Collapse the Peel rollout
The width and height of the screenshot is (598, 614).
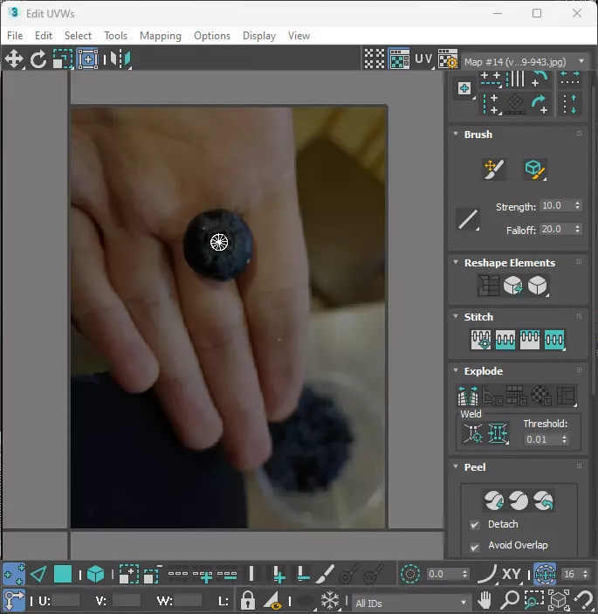(x=456, y=466)
